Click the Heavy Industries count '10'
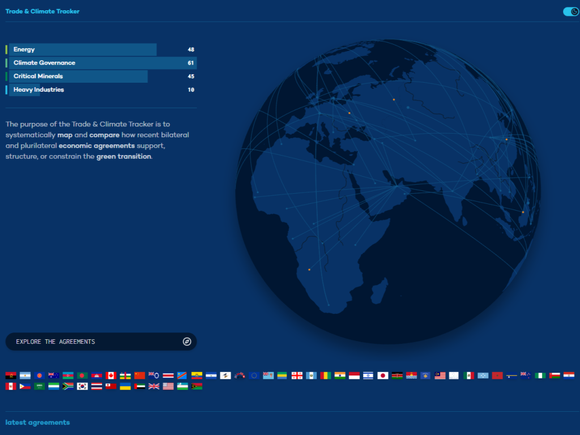The width and height of the screenshot is (580, 435). [x=191, y=89]
